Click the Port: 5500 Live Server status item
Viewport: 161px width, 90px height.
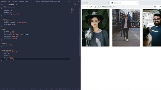[62, 89]
